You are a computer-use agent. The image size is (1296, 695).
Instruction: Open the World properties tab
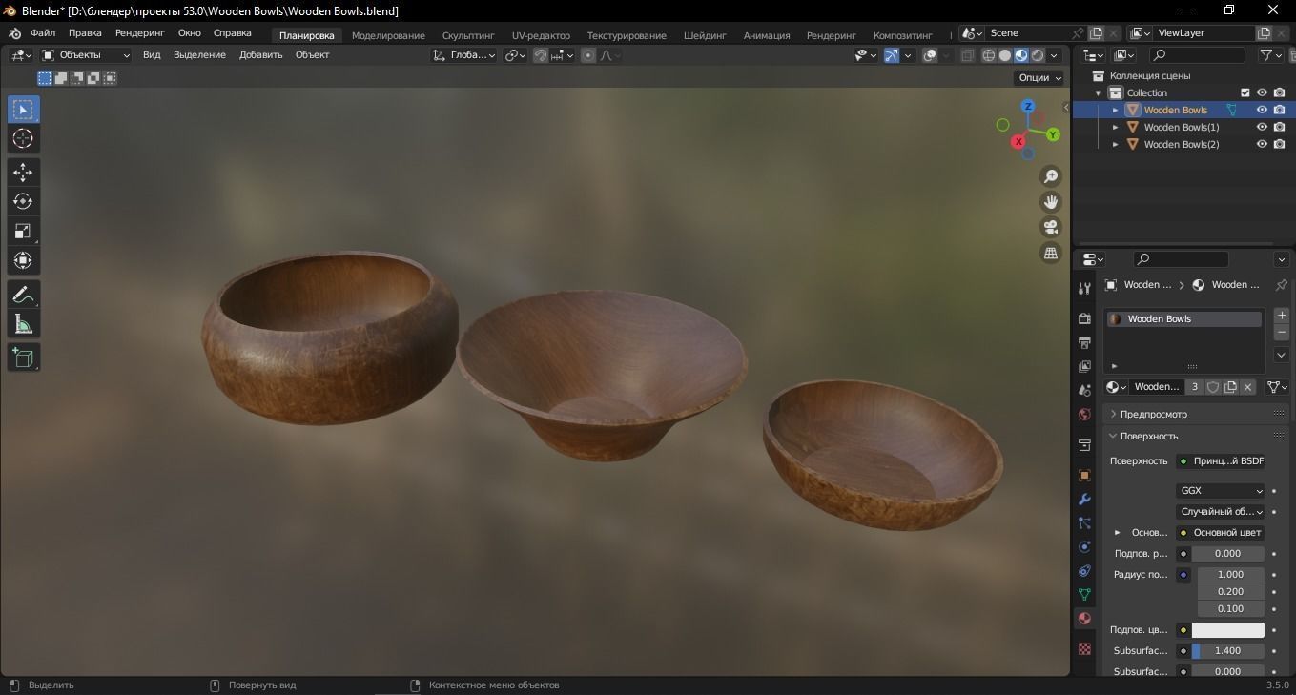pyautogui.click(x=1084, y=415)
